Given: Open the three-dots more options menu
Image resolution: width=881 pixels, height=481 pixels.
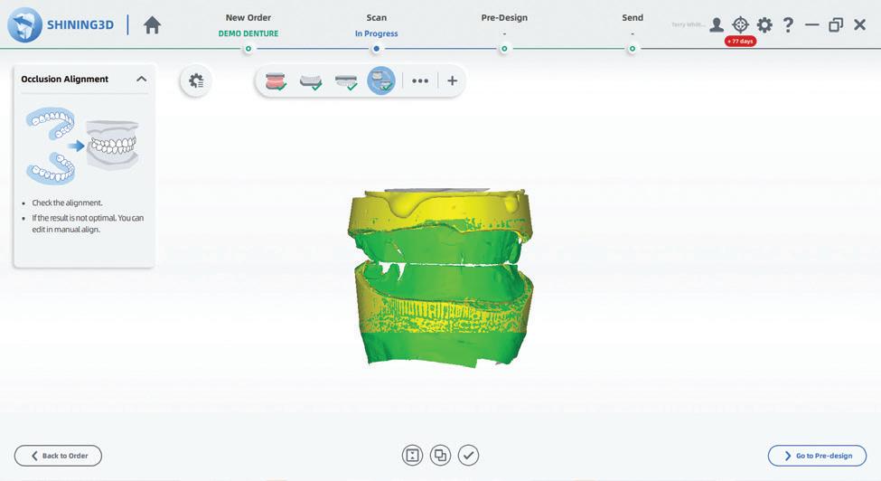Looking at the screenshot, I should [x=419, y=80].
